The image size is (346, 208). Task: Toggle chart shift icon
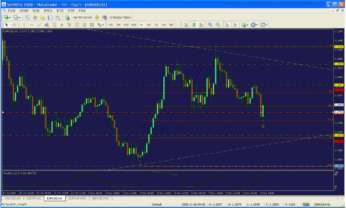point(235,25)
